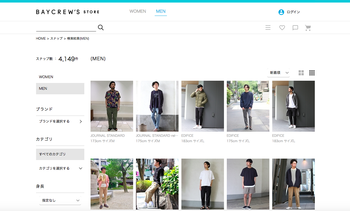This screenshot has width=350, height=211.
Task: Click the search text input field
Action: (66, 27)
